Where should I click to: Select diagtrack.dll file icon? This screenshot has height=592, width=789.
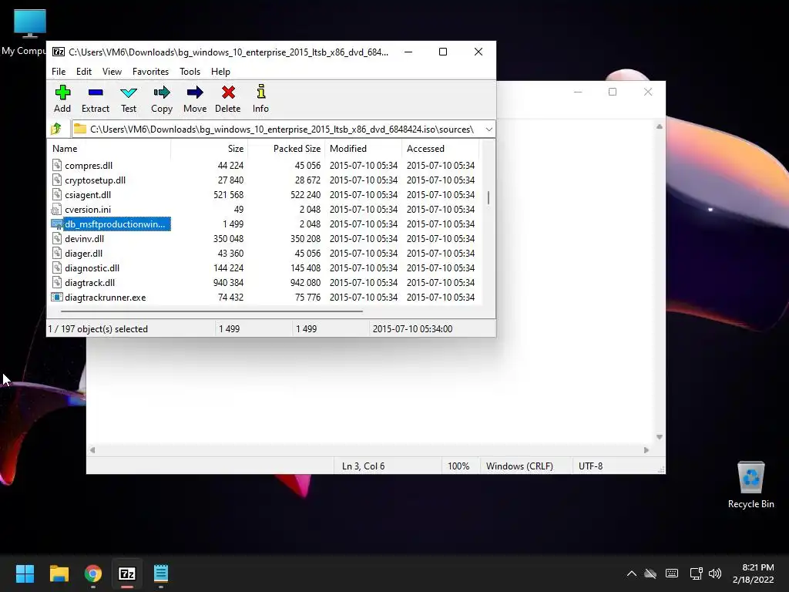point(57,282)
